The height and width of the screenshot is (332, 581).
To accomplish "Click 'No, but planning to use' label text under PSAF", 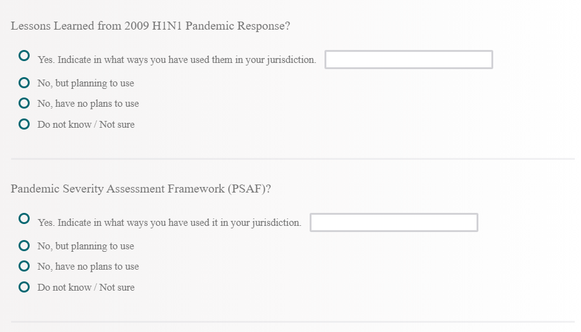I will (86, 246).
